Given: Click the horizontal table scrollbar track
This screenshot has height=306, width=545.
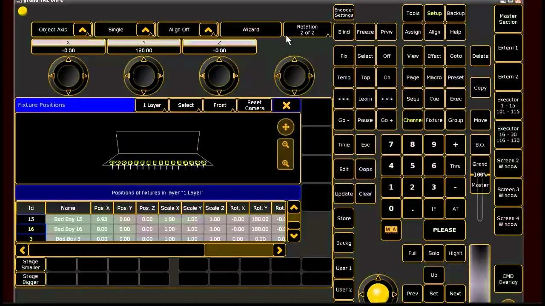Looking at the screenshot, I should 151,250.
